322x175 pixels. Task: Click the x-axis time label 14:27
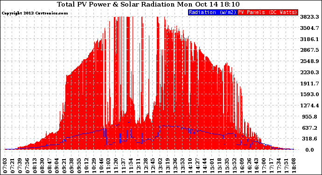tap(197, 166)
